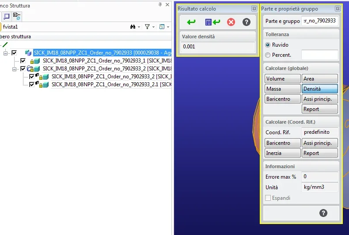349x235 pixels.
Task: Open help in Risultato calcolo panel
Action: click(x=247, y=22)
